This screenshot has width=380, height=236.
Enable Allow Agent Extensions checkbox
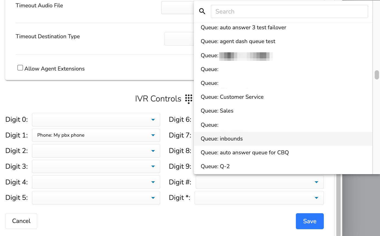click(20, 68)
